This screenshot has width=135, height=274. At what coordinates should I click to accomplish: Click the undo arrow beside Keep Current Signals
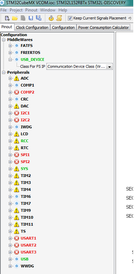[129, 18]
